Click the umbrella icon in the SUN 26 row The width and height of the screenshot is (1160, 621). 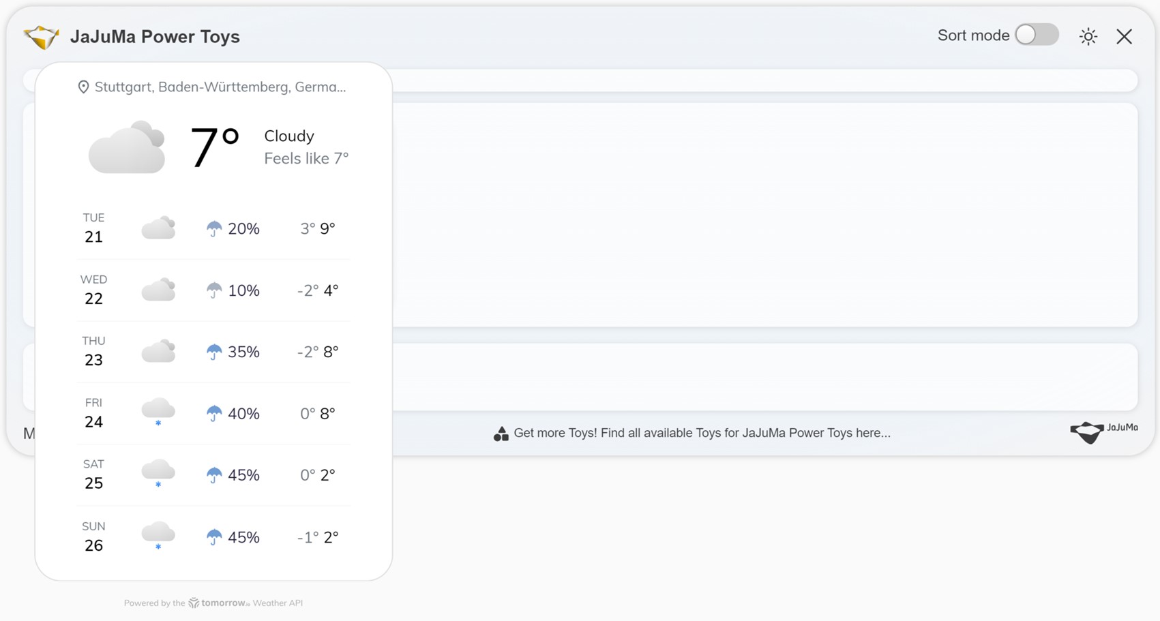pos(214,537)
